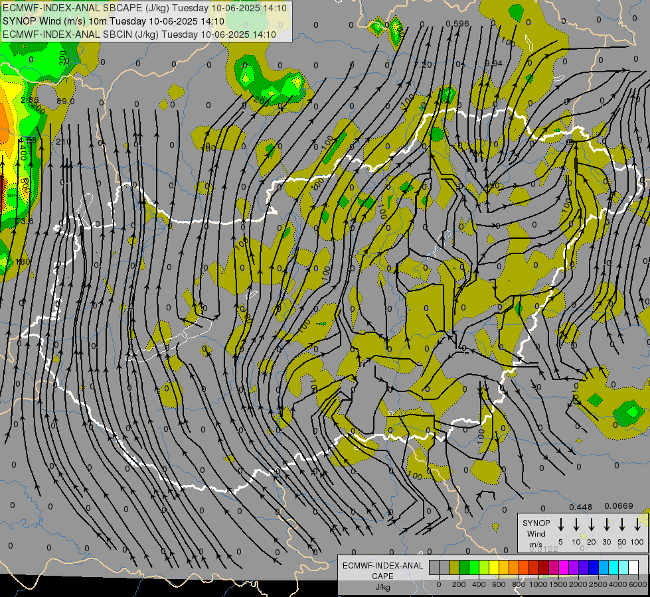Click the wind arrow above 30 m/s
Screen dimensions: 650x597
tap(606, 525)
